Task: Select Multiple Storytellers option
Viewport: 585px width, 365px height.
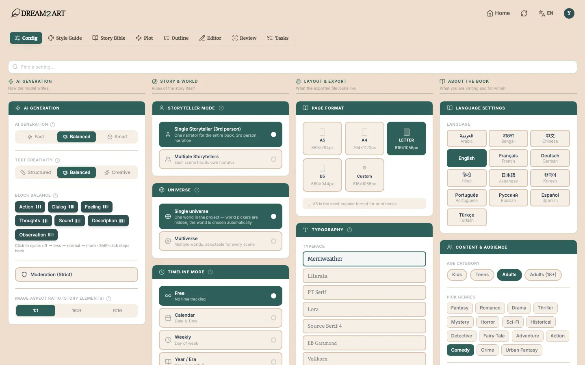Action: pos(221,159)
